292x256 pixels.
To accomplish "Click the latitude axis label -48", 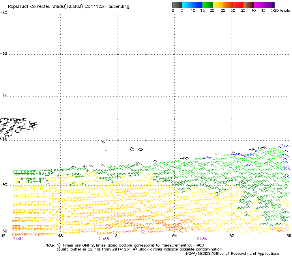I will pyautogui.click(x=4, y=184).
